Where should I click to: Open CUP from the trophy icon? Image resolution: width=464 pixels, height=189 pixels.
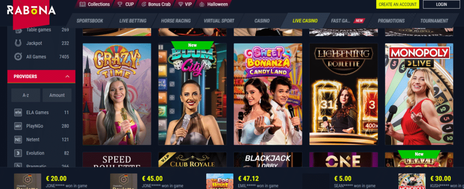tap(120, 4)
